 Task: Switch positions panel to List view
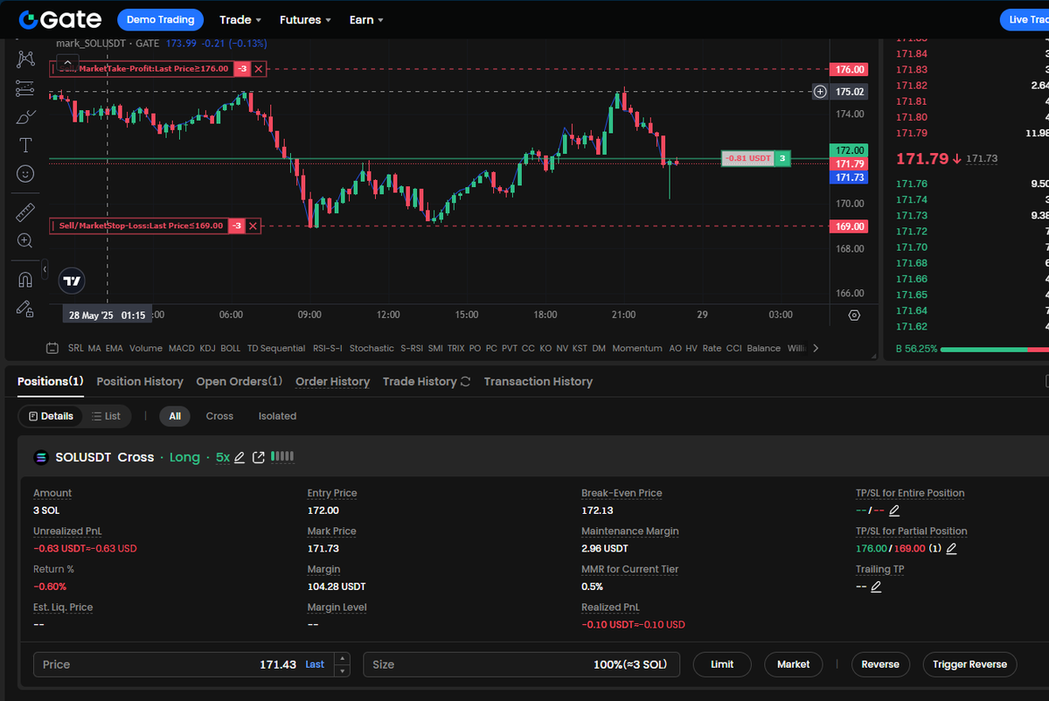pos(107,416)
